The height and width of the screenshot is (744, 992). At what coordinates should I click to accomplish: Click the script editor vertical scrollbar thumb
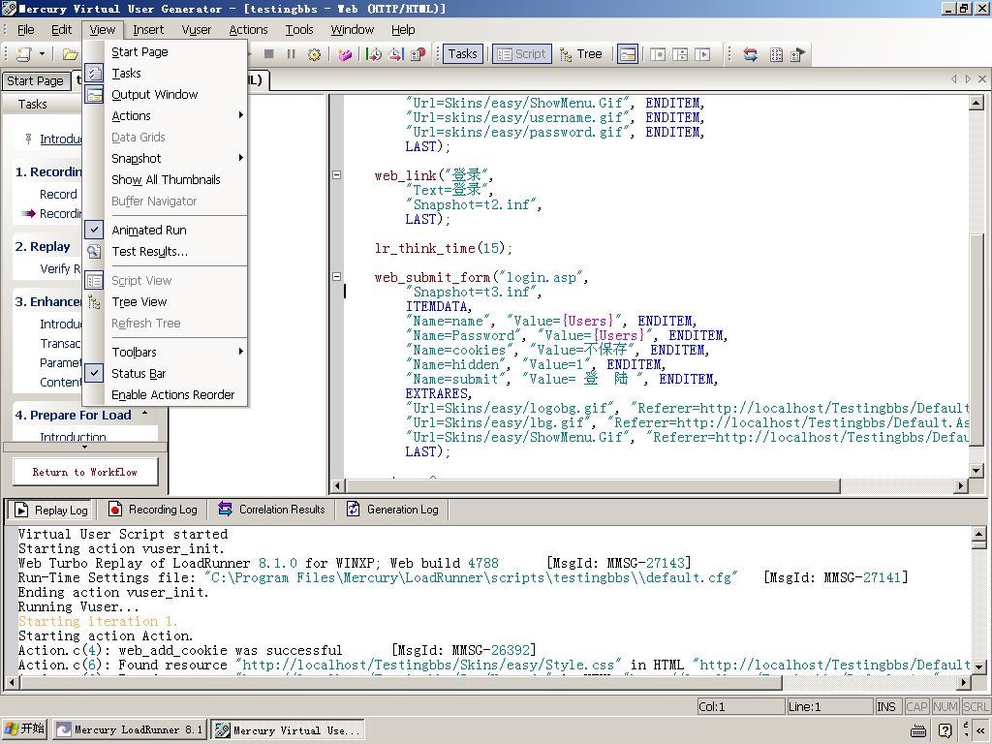pos(976,341)
